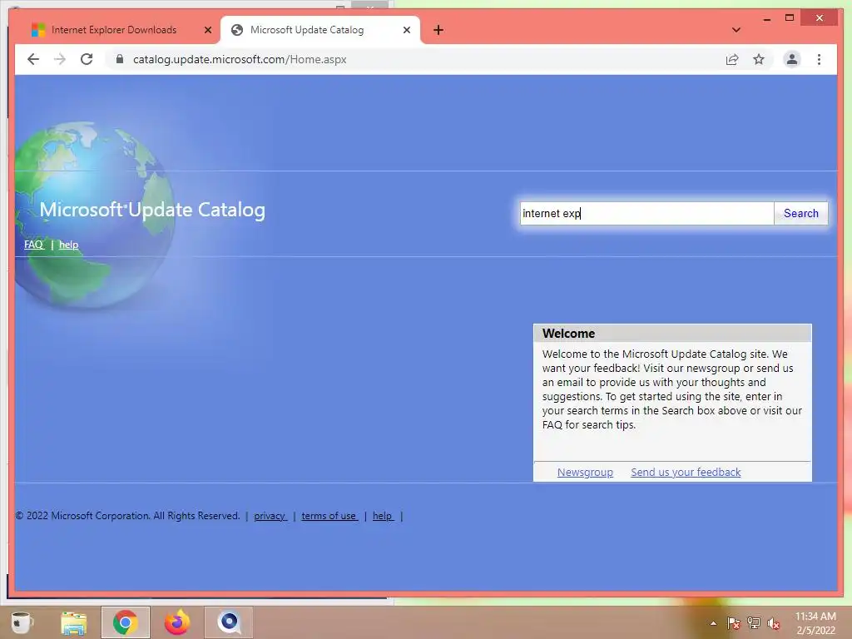This screenshot has height=639, width=852.
Task: Switch to Internet Explorer Downloads tab
Action: coord(114,30)
